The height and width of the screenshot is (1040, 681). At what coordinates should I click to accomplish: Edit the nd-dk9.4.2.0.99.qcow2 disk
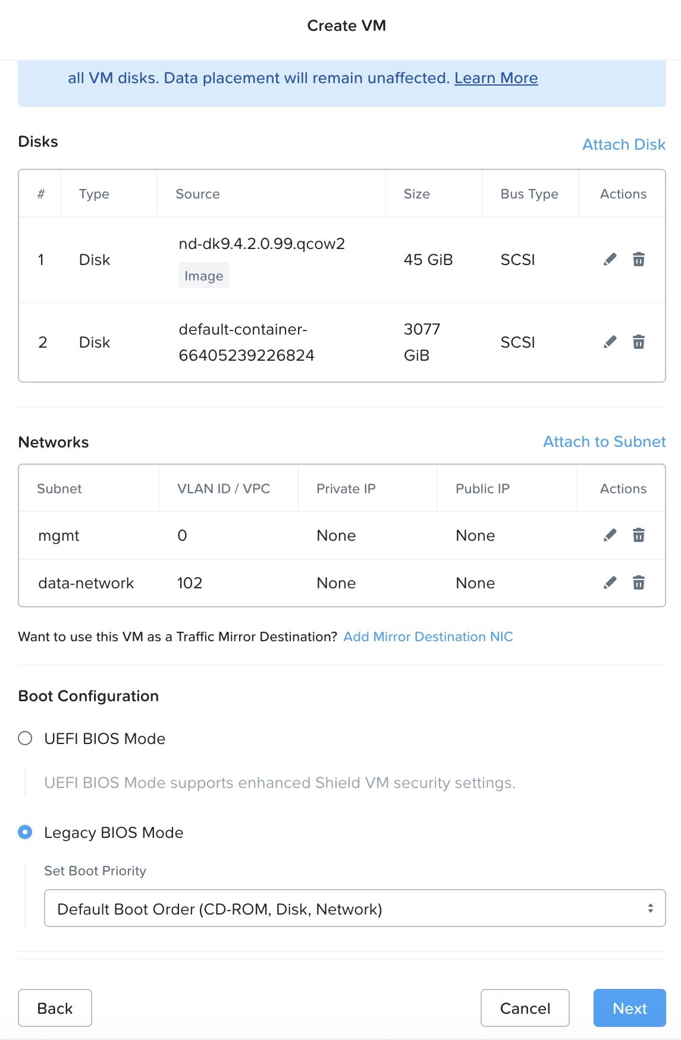(x=610, y=260)
